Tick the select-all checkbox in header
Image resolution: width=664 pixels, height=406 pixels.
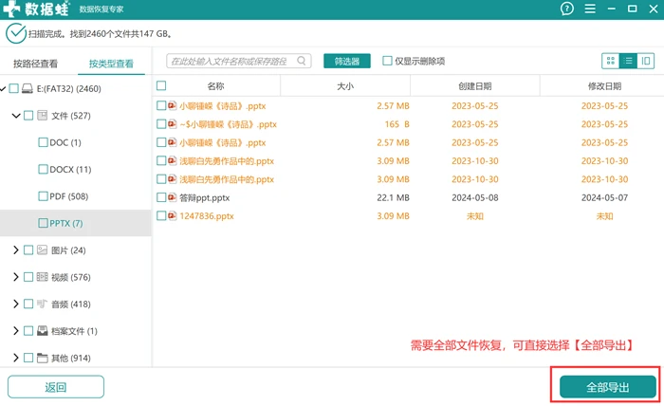[161, 85]
